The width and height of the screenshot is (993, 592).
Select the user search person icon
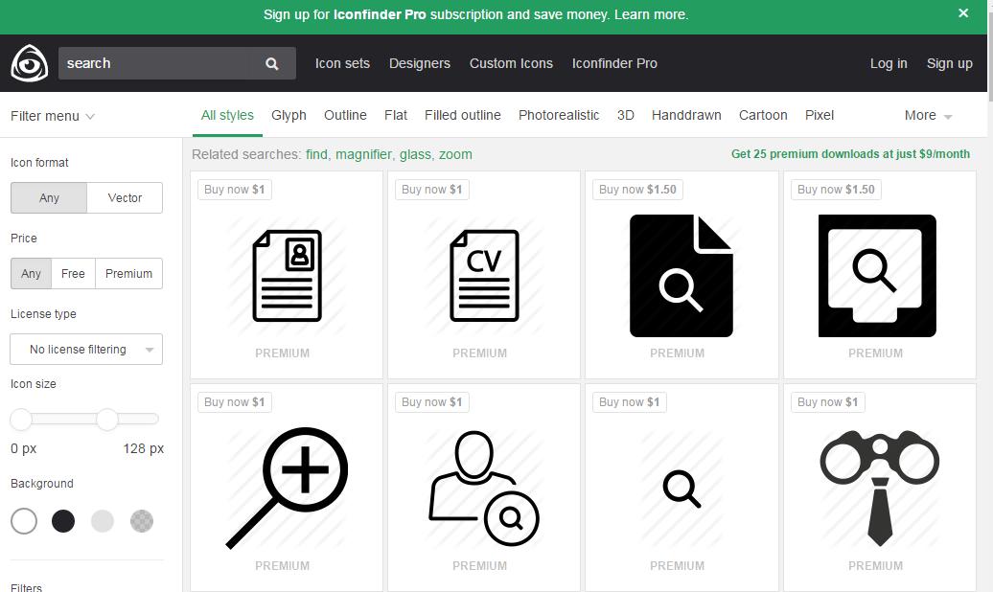click(x=484, y=488)
